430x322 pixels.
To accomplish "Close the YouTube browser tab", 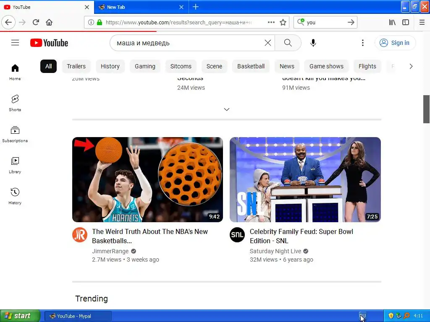I will [87, 7].
